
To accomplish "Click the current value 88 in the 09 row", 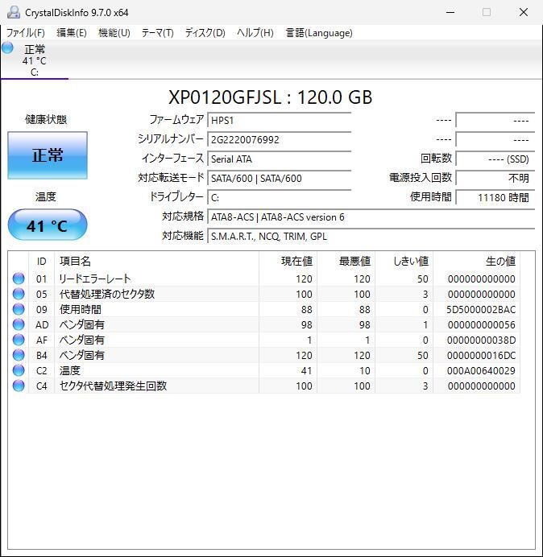I will (306, 309).
